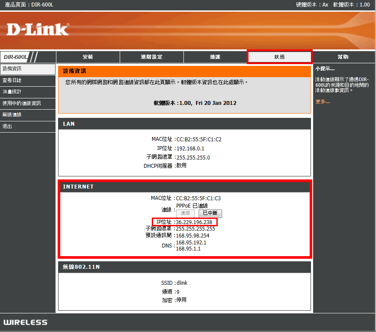Screen dimensions: 376x332
Task: Click the SSID value dlink
Action: click(182, 283)
